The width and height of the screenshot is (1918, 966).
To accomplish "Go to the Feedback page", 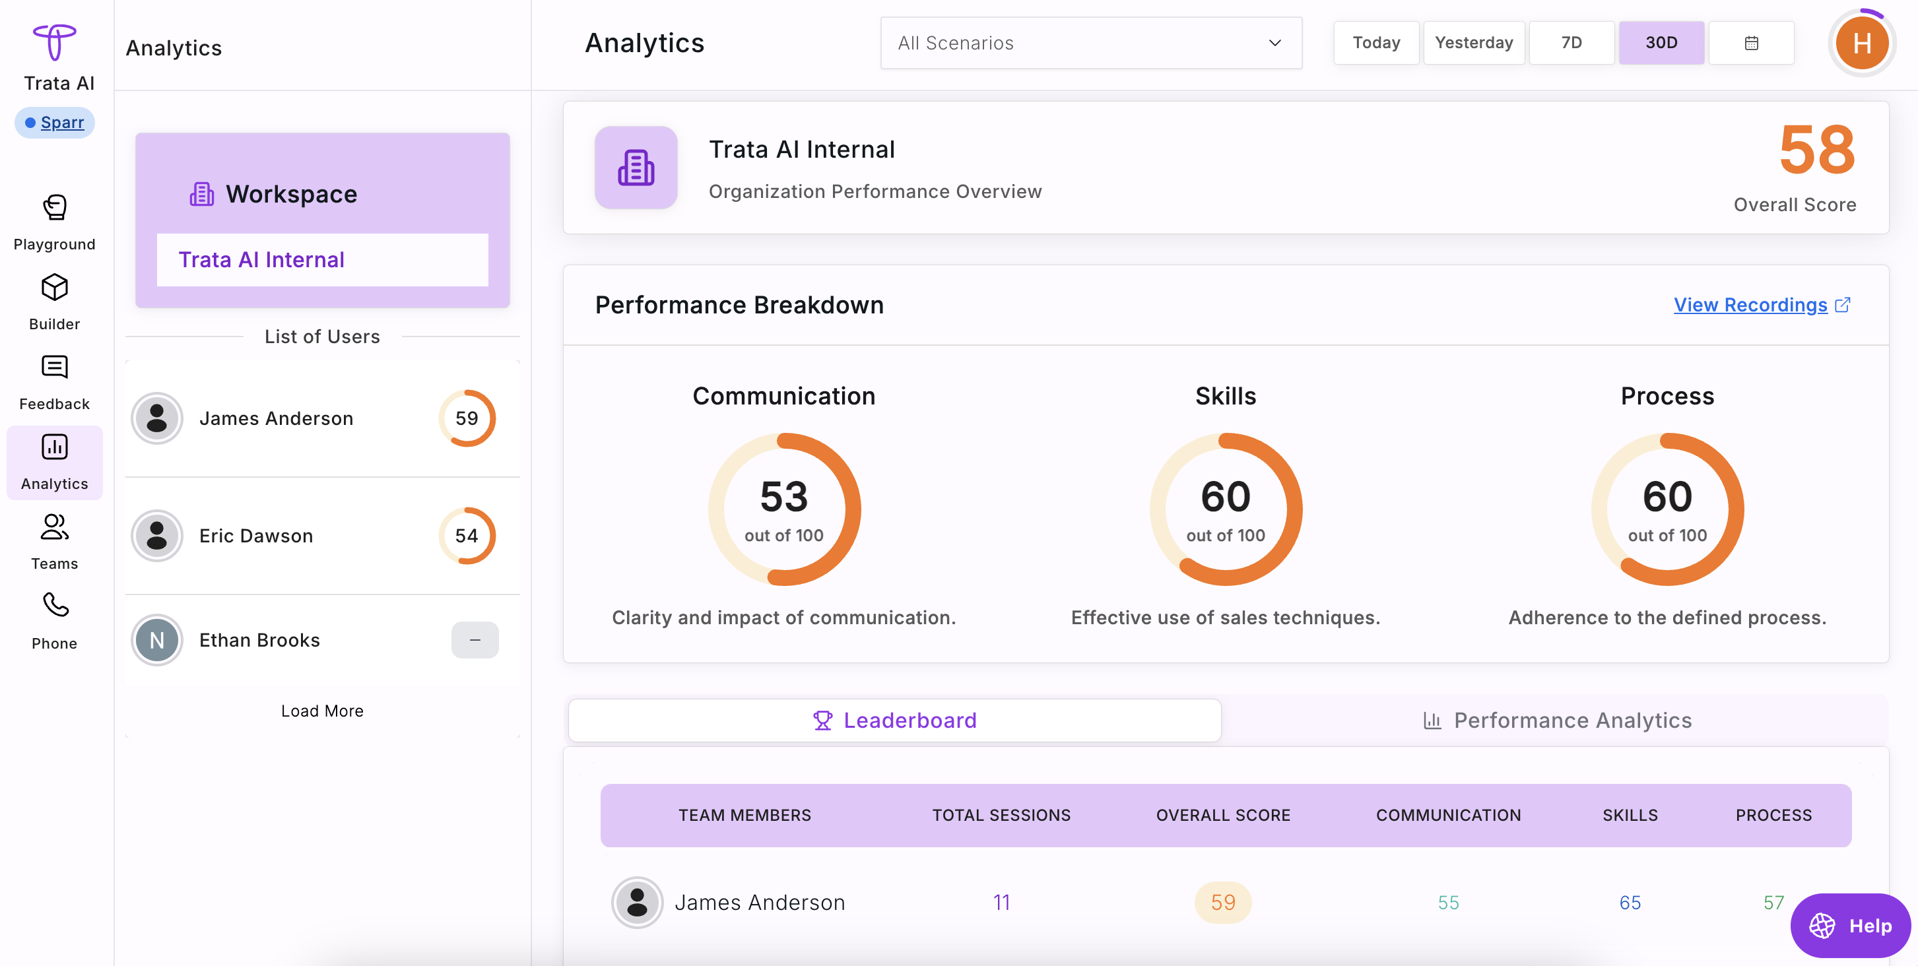I will coord(54,383).
